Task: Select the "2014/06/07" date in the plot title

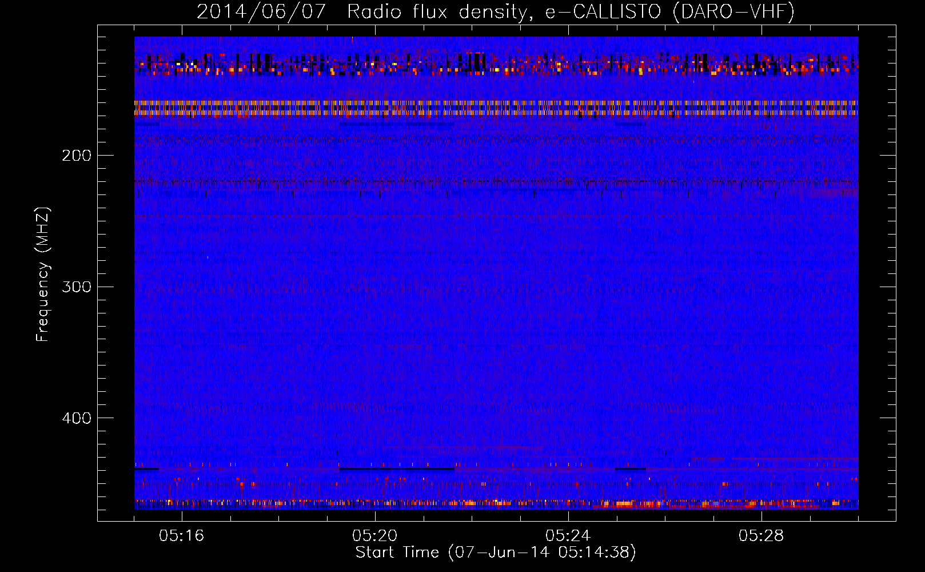Action: click(261, 12)
